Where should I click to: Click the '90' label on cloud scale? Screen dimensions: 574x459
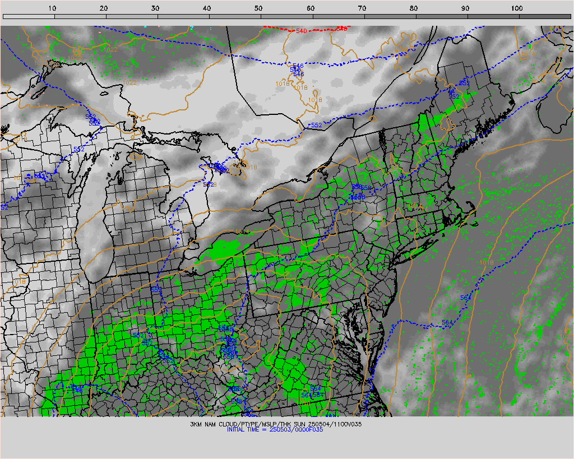pyautogui.click(x=465, y=8)
